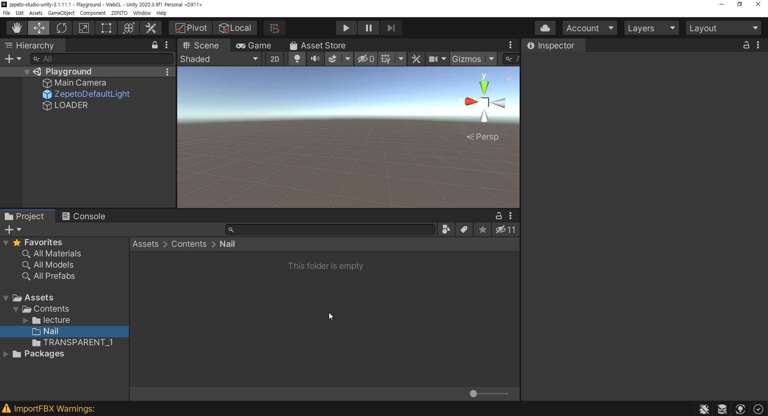Lock the Inspector panel

746,45
